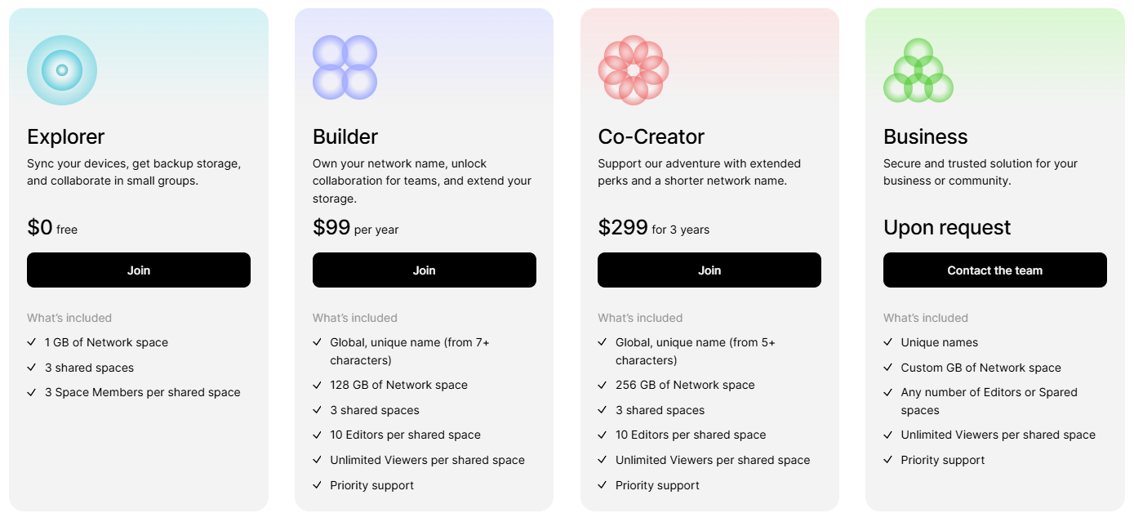The height and width of the screenshot is (522, 1134).
Task: Click the Explorer plan concentric circle icon
Action: 62,70
